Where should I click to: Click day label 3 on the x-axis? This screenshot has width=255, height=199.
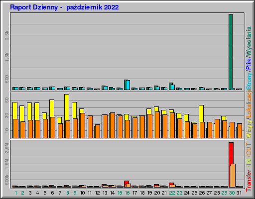[x=30, y=193]
